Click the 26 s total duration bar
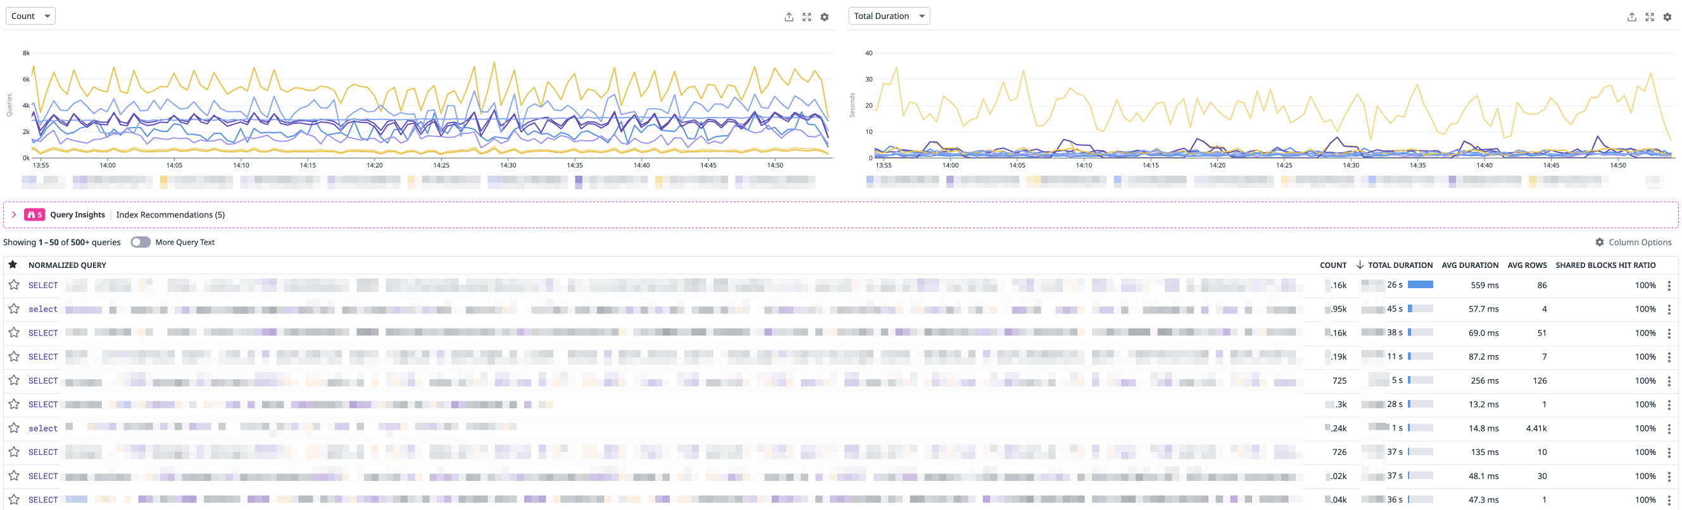This screenshot has width=1682, height=510. 1419,285
